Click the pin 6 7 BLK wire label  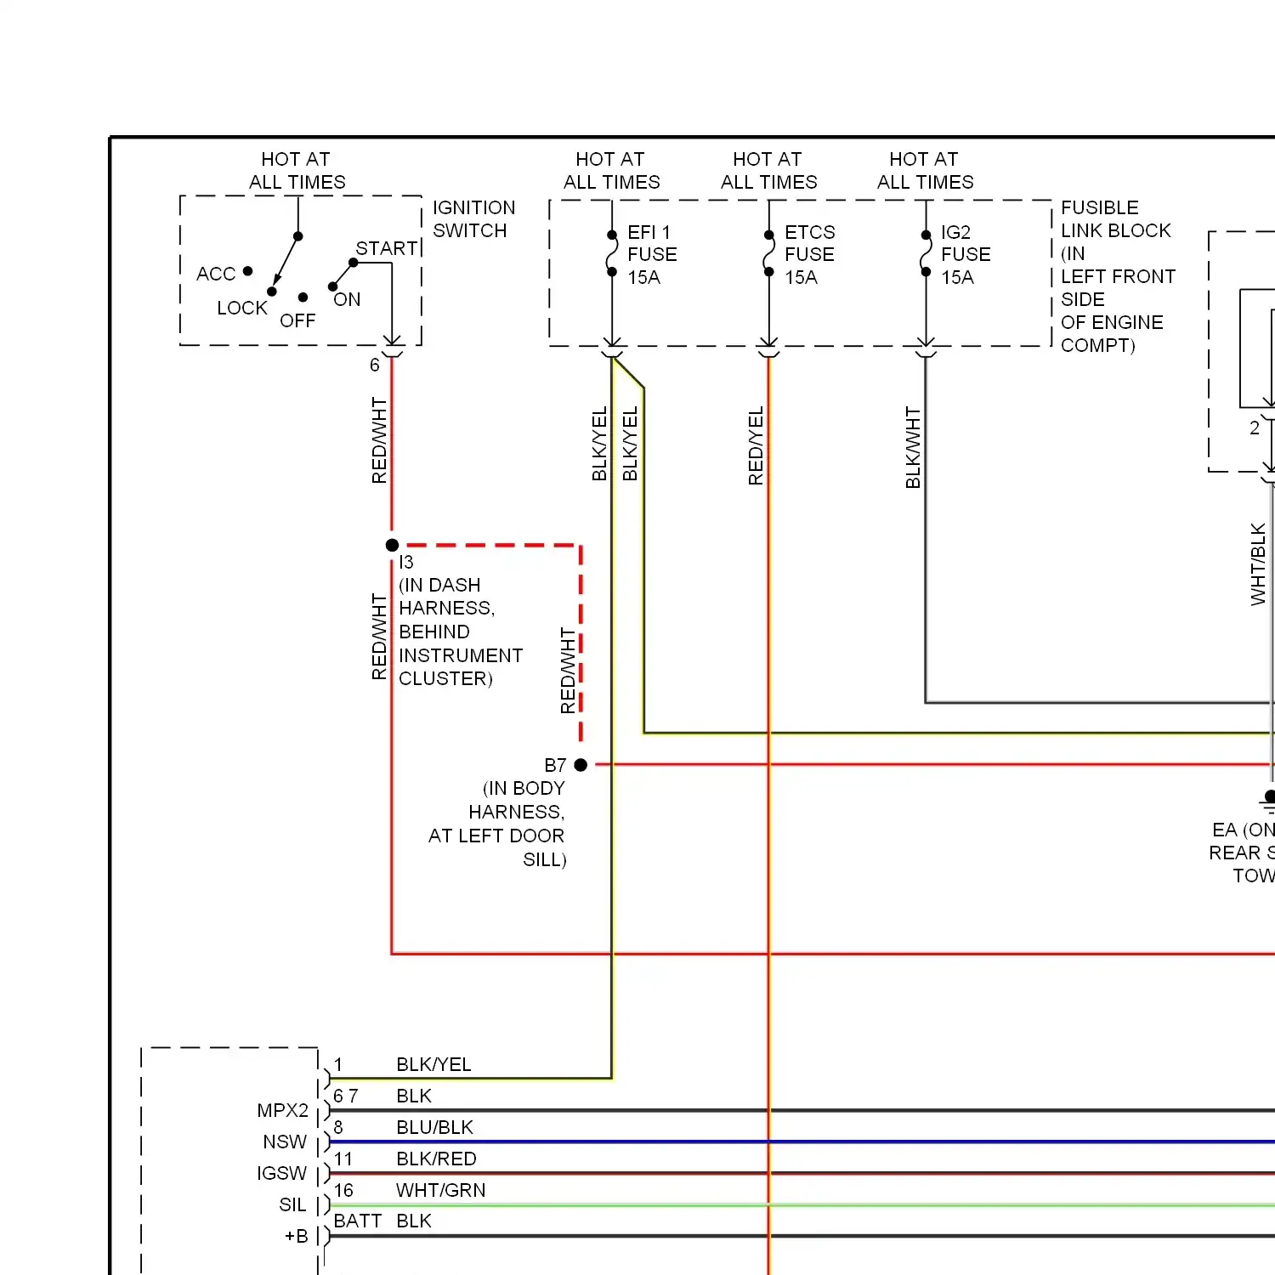coord(414,1096)
